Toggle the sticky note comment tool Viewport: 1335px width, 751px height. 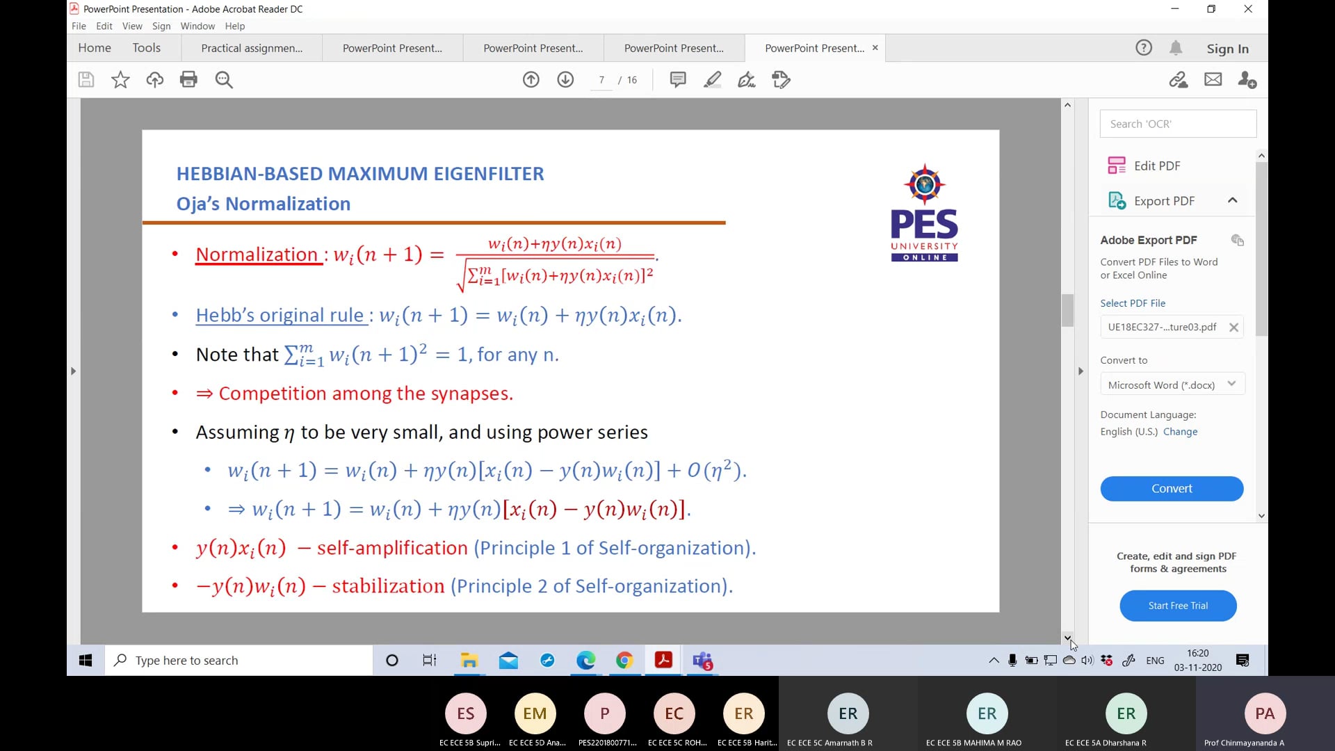678,79
